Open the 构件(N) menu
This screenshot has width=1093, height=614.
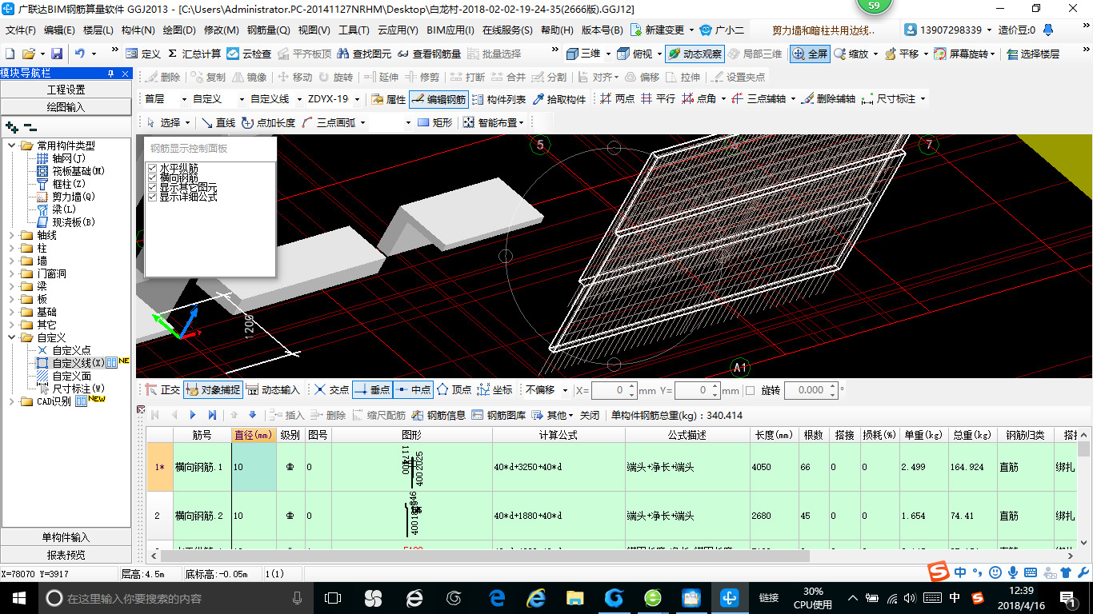point(138,30)
